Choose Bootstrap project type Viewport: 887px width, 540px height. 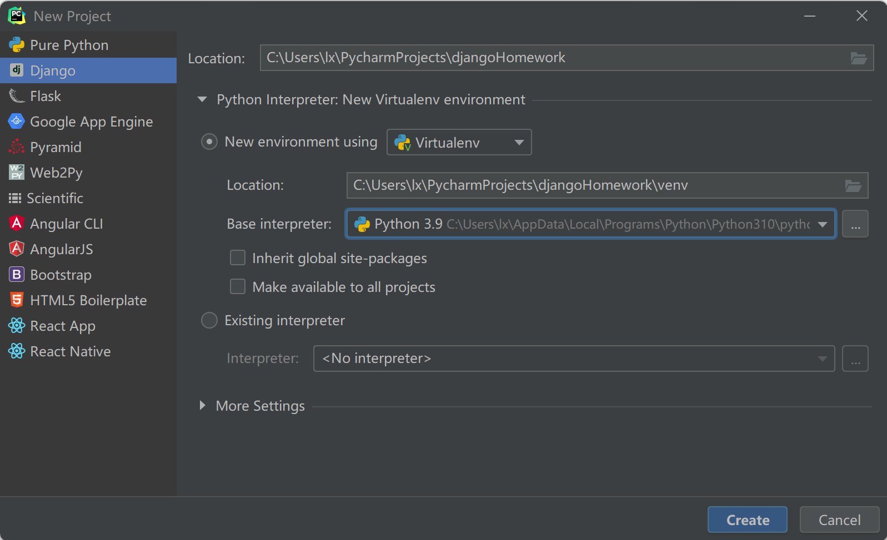pos(88,275)
